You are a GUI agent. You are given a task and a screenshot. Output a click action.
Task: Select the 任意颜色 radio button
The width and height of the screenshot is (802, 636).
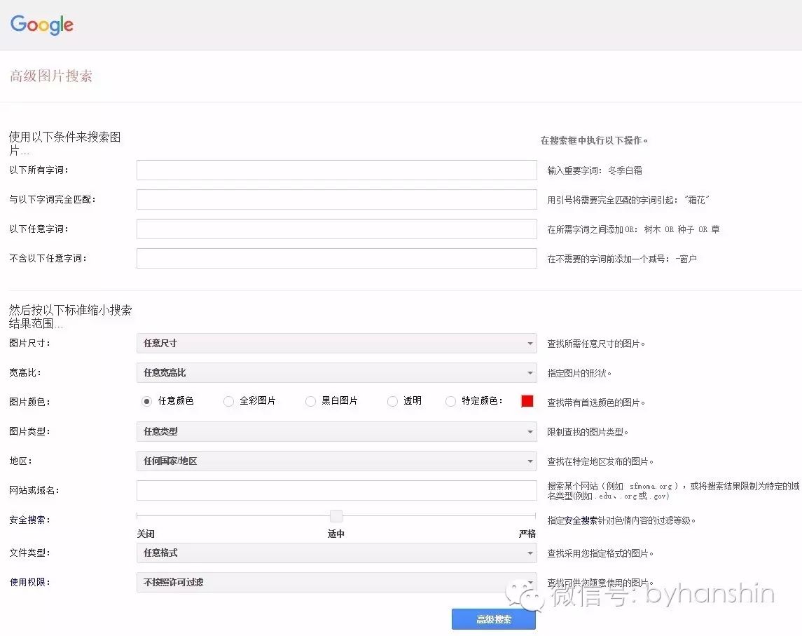click(147, 402)
